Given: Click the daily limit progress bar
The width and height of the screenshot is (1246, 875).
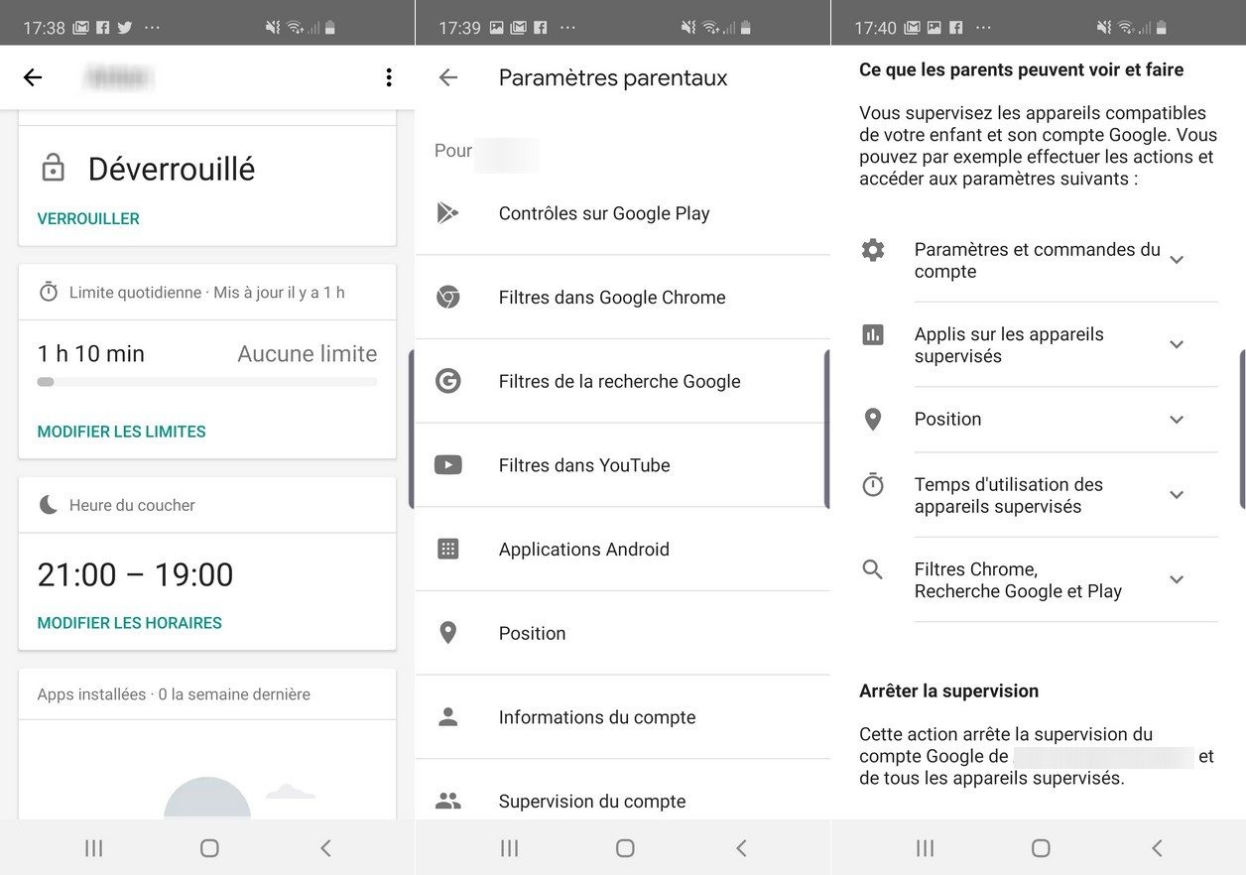Looking at the screenshot, I should (206, 381).
